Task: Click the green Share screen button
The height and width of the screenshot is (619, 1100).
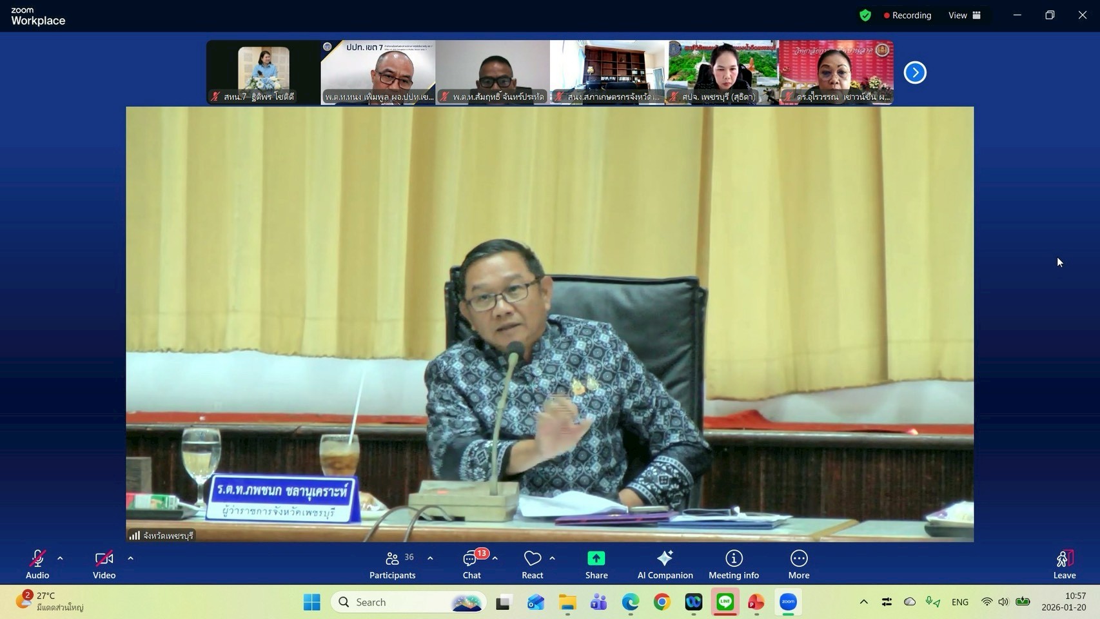Action: pos(596,564)
